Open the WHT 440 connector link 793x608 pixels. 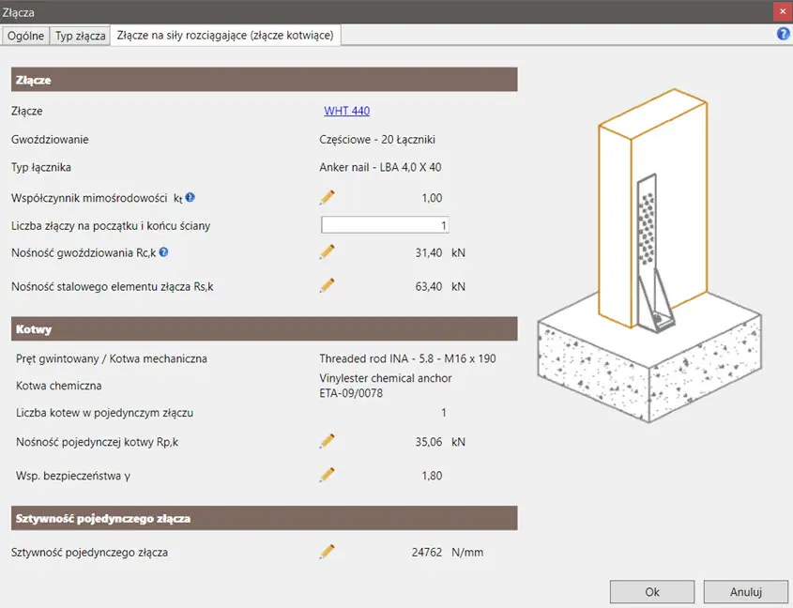346,111
